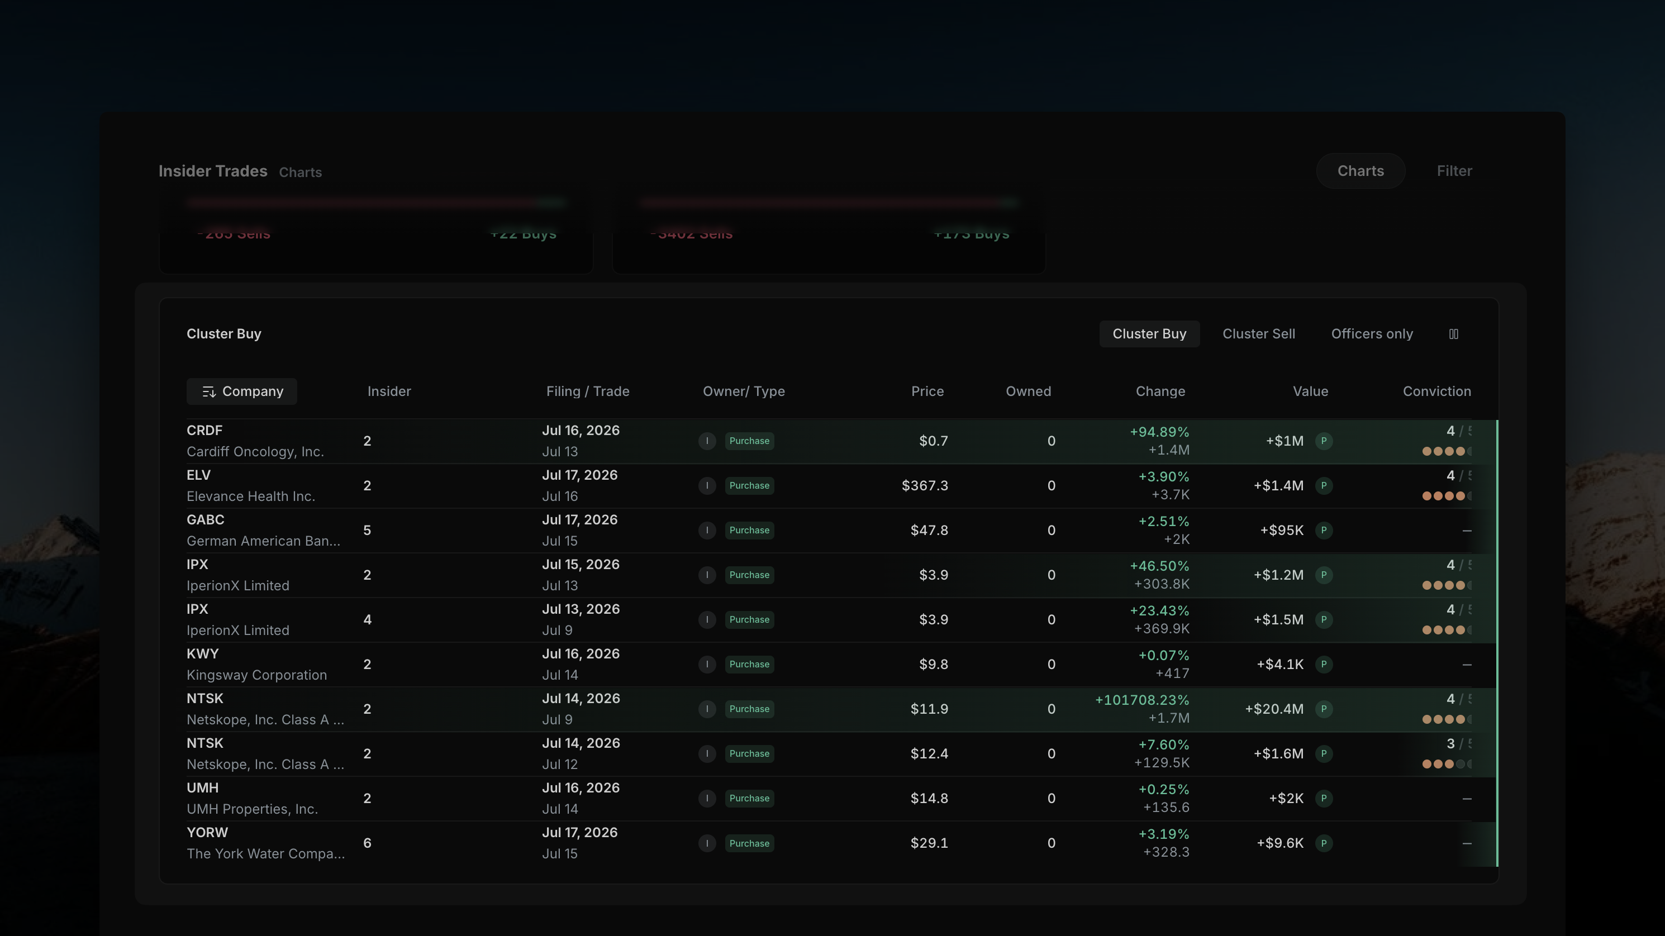This screenshot has height=936, width=1665.
Task: Click the +101708.23% change value
Action: [x=1142, y=700]
